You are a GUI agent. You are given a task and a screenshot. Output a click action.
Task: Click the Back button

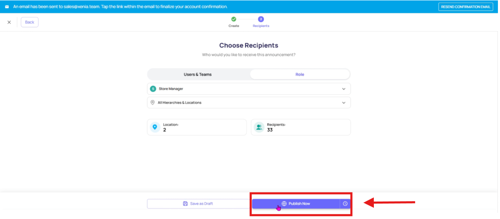click(30, 22)
